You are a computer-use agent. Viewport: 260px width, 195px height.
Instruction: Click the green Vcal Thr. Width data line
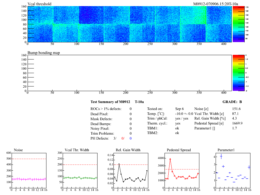pos(80,178)
